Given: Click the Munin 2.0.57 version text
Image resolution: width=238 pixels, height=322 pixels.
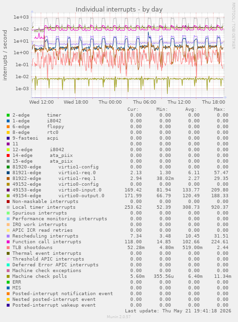Looking at the screenshot, I should [119, 317].
